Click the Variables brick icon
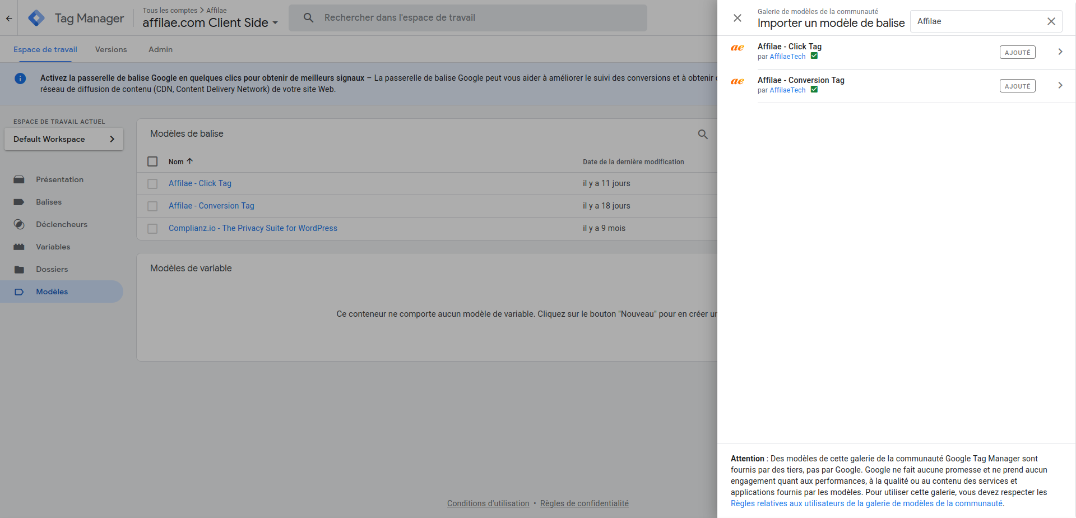Viewport: 1076px width, 518px height. (x=19, y=247)
